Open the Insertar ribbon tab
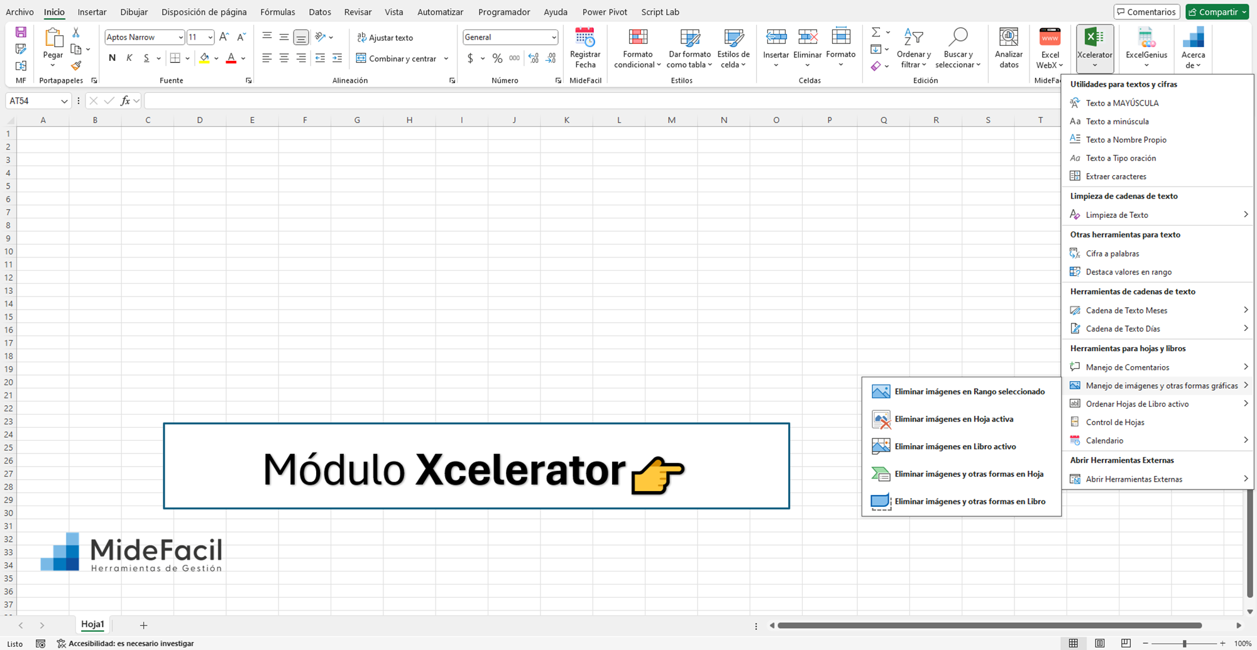This screenshot has width=1257, height=650. click(x=92, y=12)
